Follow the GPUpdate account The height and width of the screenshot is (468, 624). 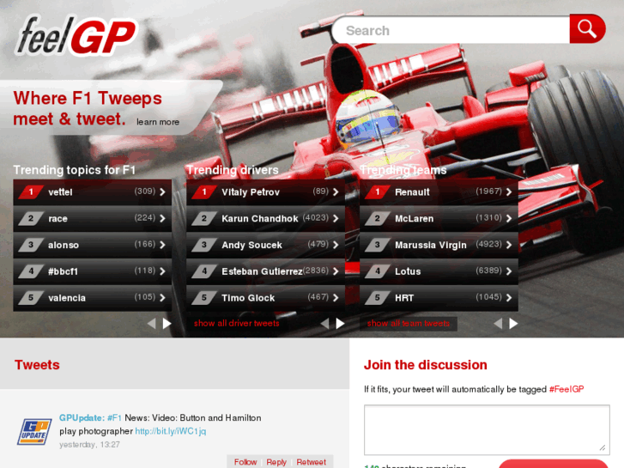tap(245, 462)
